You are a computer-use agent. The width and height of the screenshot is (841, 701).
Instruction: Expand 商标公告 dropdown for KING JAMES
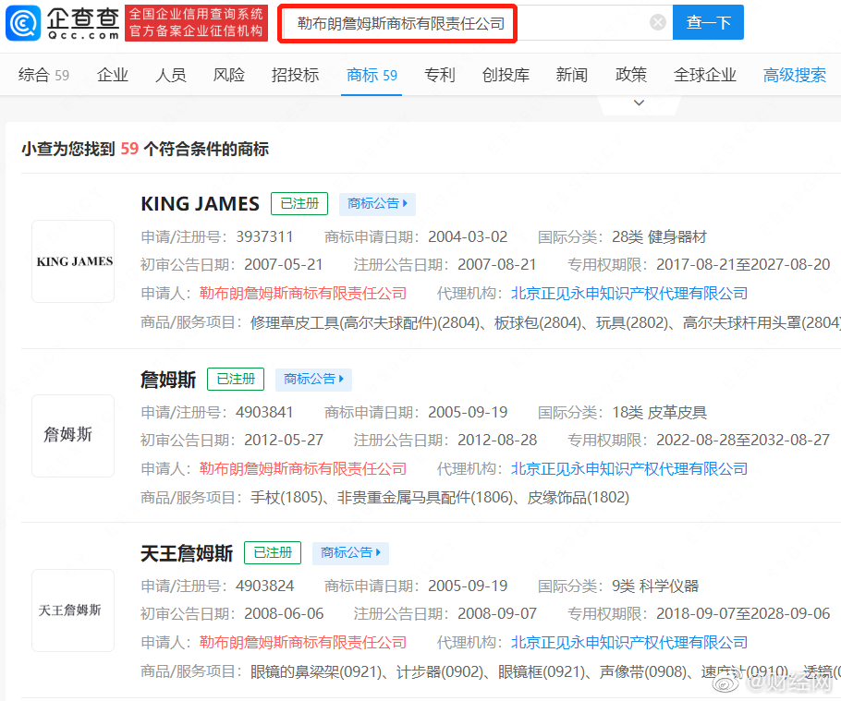tap(377, 204)
